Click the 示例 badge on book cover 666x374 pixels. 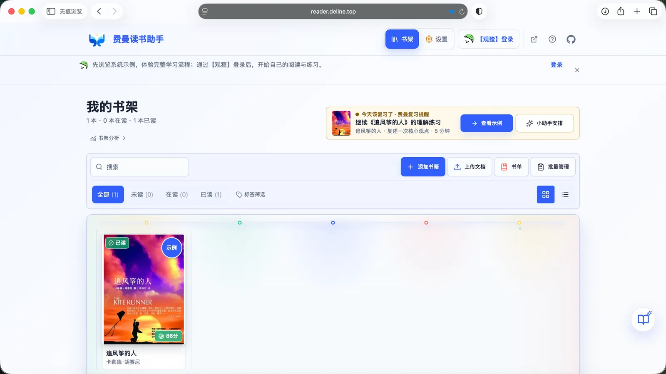(x=171, y=248)
